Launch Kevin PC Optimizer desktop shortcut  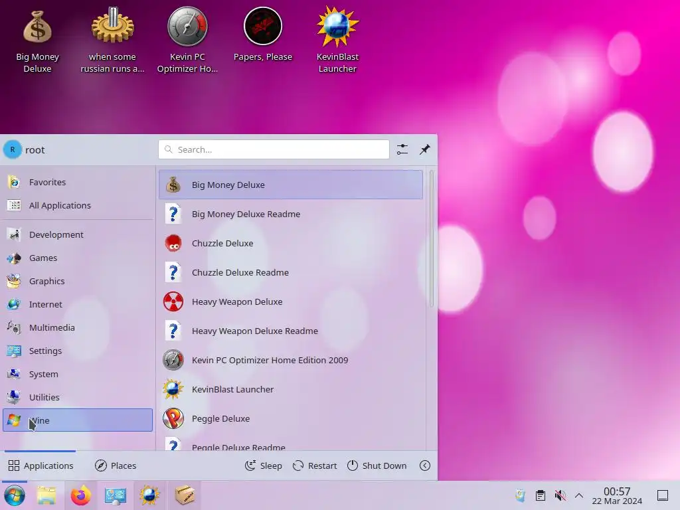coord(187,41)
